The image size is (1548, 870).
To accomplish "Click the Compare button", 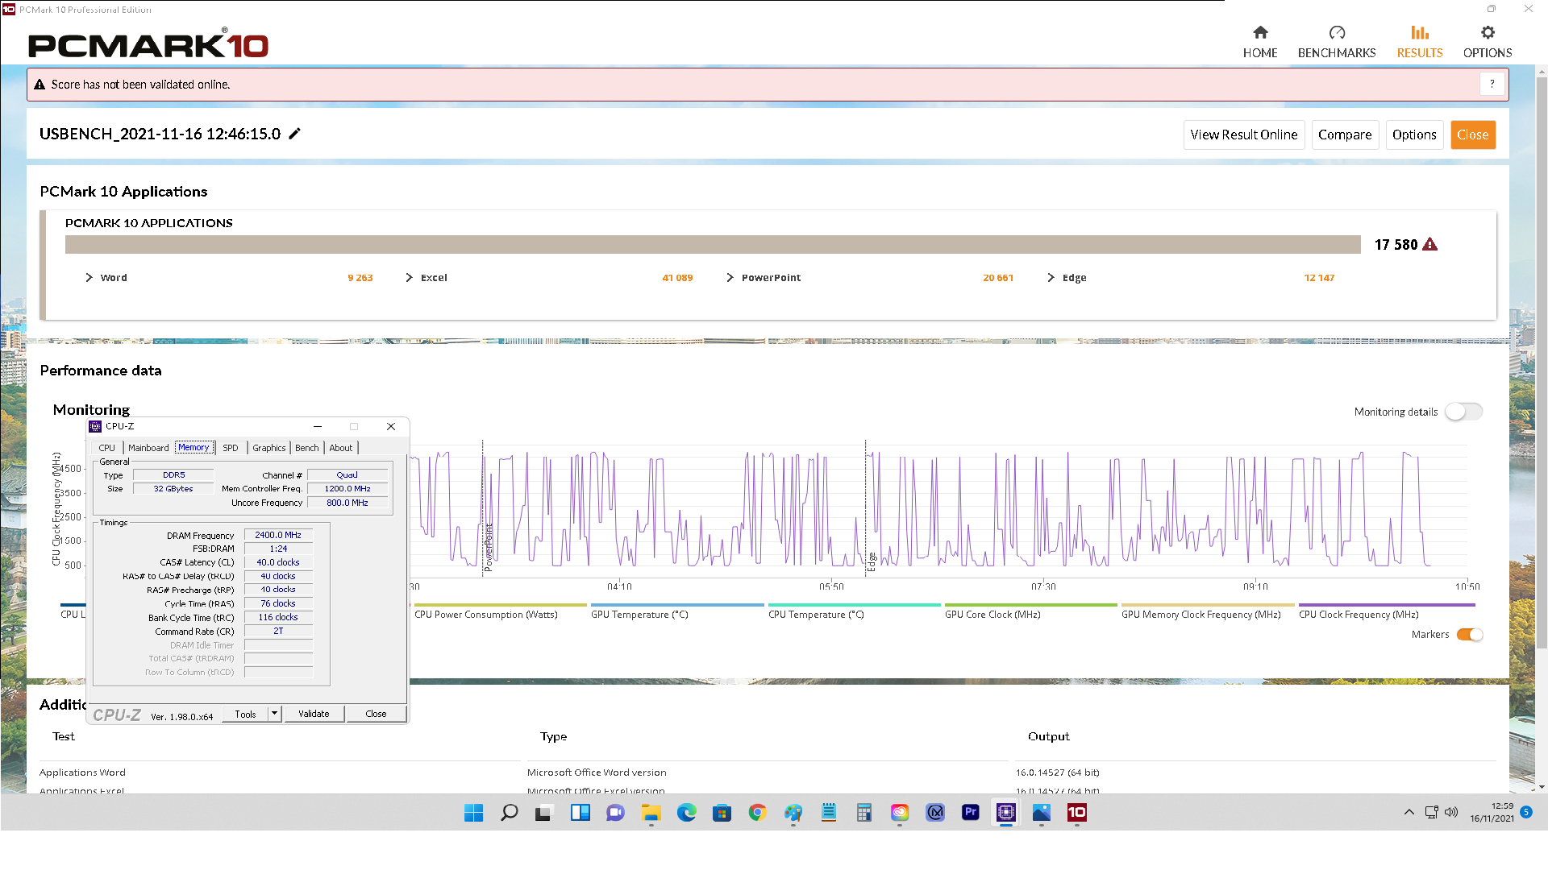I will click(x=1345, y=135).
